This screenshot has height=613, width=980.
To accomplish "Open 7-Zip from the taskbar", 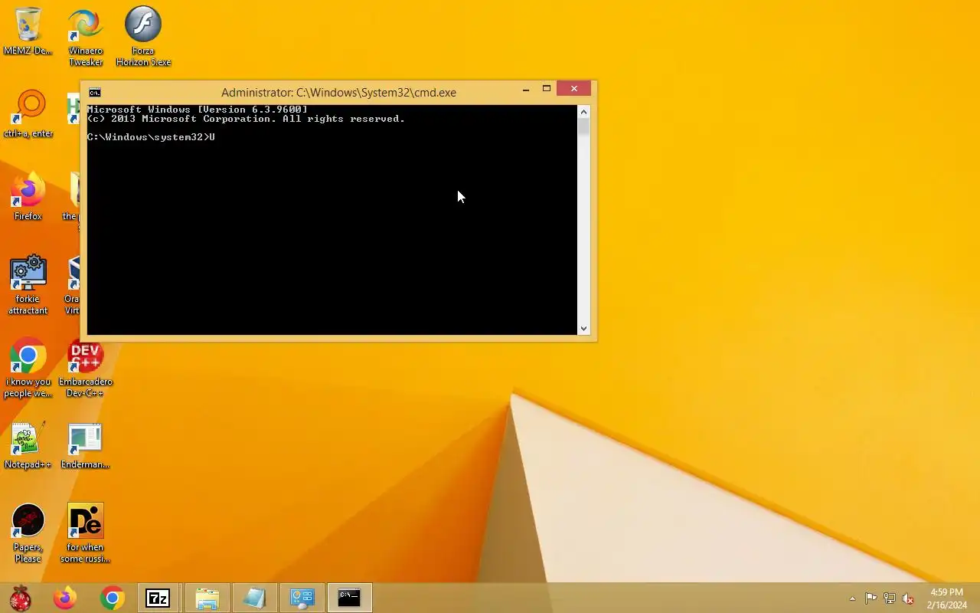I will (x=158, y=598).
